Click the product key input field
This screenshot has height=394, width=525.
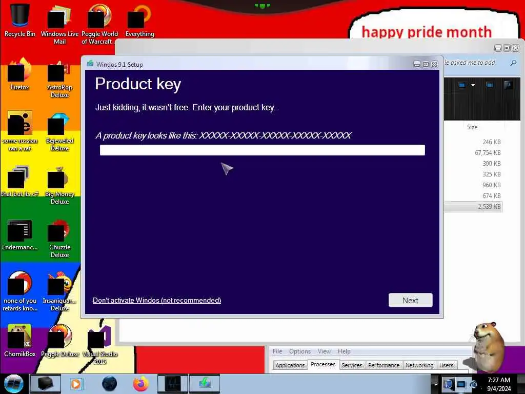(262, 150)
